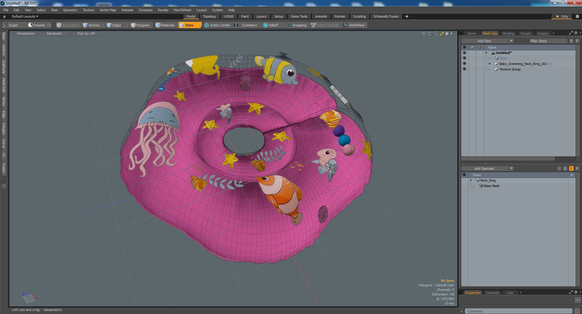Click the Only star button
This screenshot has width=582, height=314.
click(562, 16)
